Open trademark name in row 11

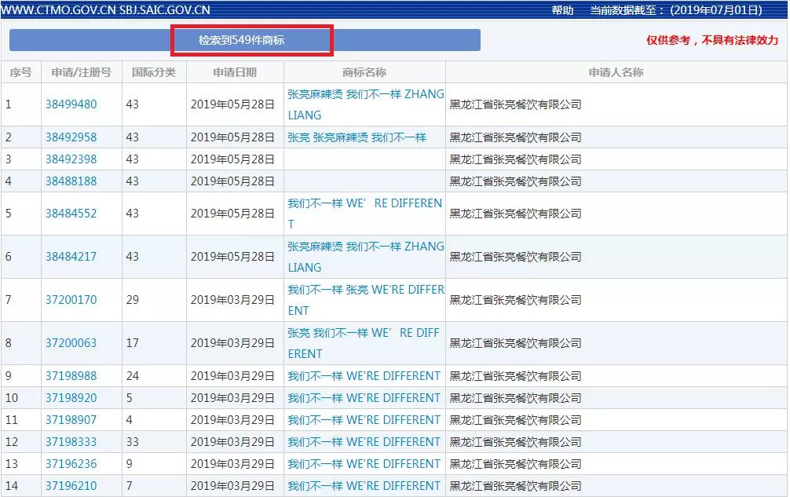(x=364, y=420)
